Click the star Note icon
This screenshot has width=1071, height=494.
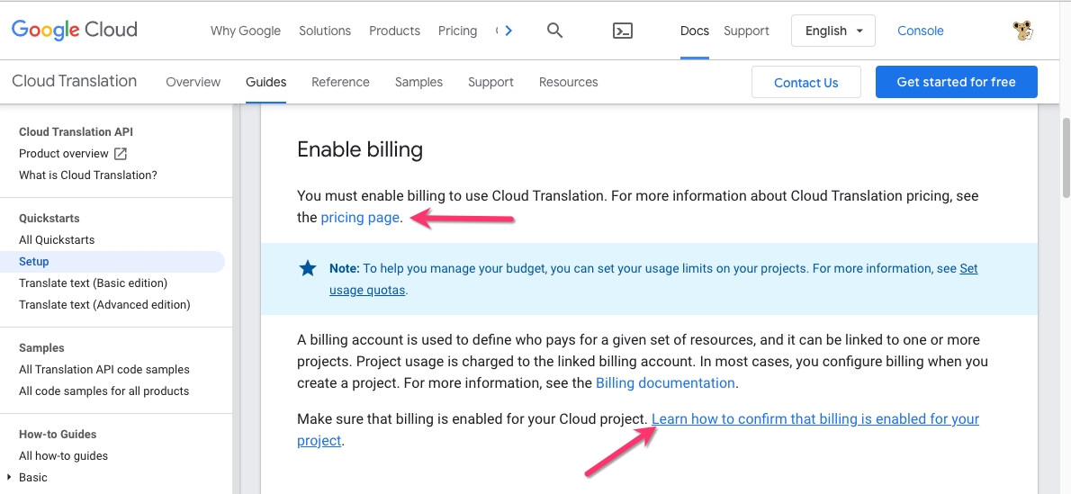pos(308,268)
